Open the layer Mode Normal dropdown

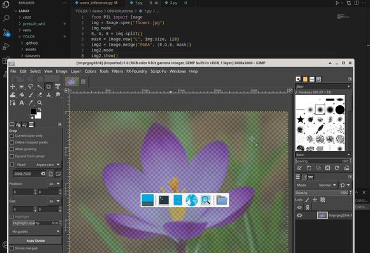(x=328, y=185)
